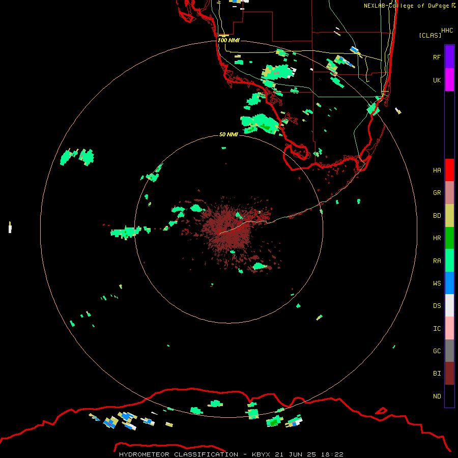This screenshot has height=458, width=458.
Task: Click the NEXLAB-College of DuPage credit
Action: 409,6
